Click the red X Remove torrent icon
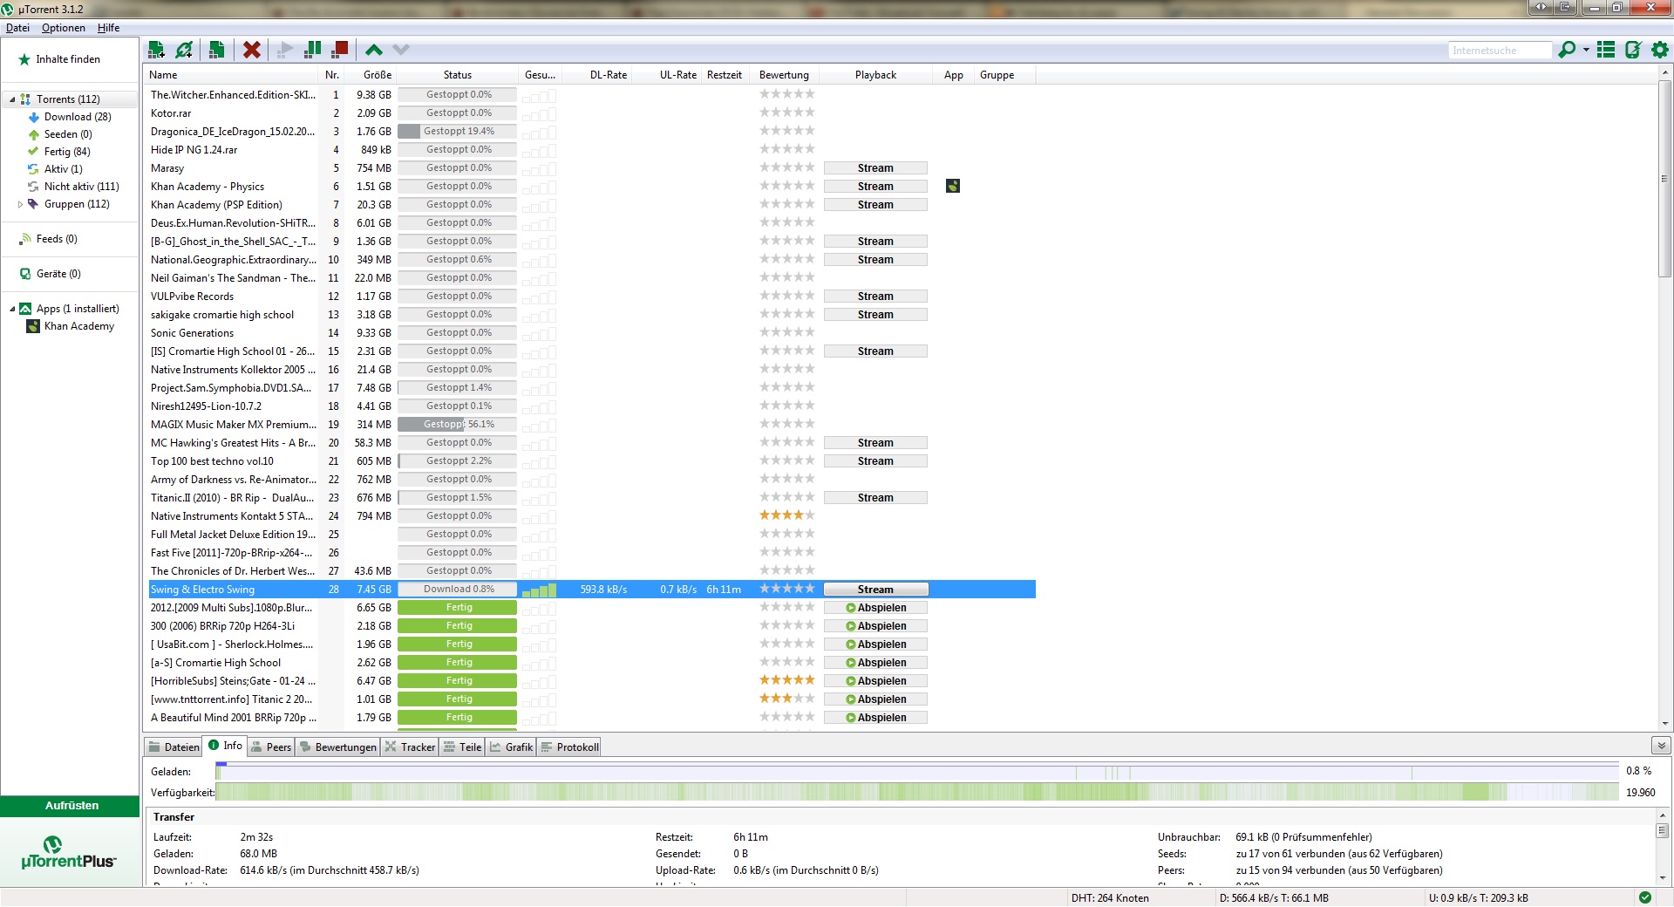Image resolution: width=1674 pixels, height=907 pixels. click(x=252, y=50)
